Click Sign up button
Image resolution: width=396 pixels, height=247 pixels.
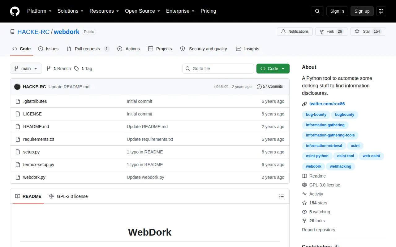pos(362,11)
